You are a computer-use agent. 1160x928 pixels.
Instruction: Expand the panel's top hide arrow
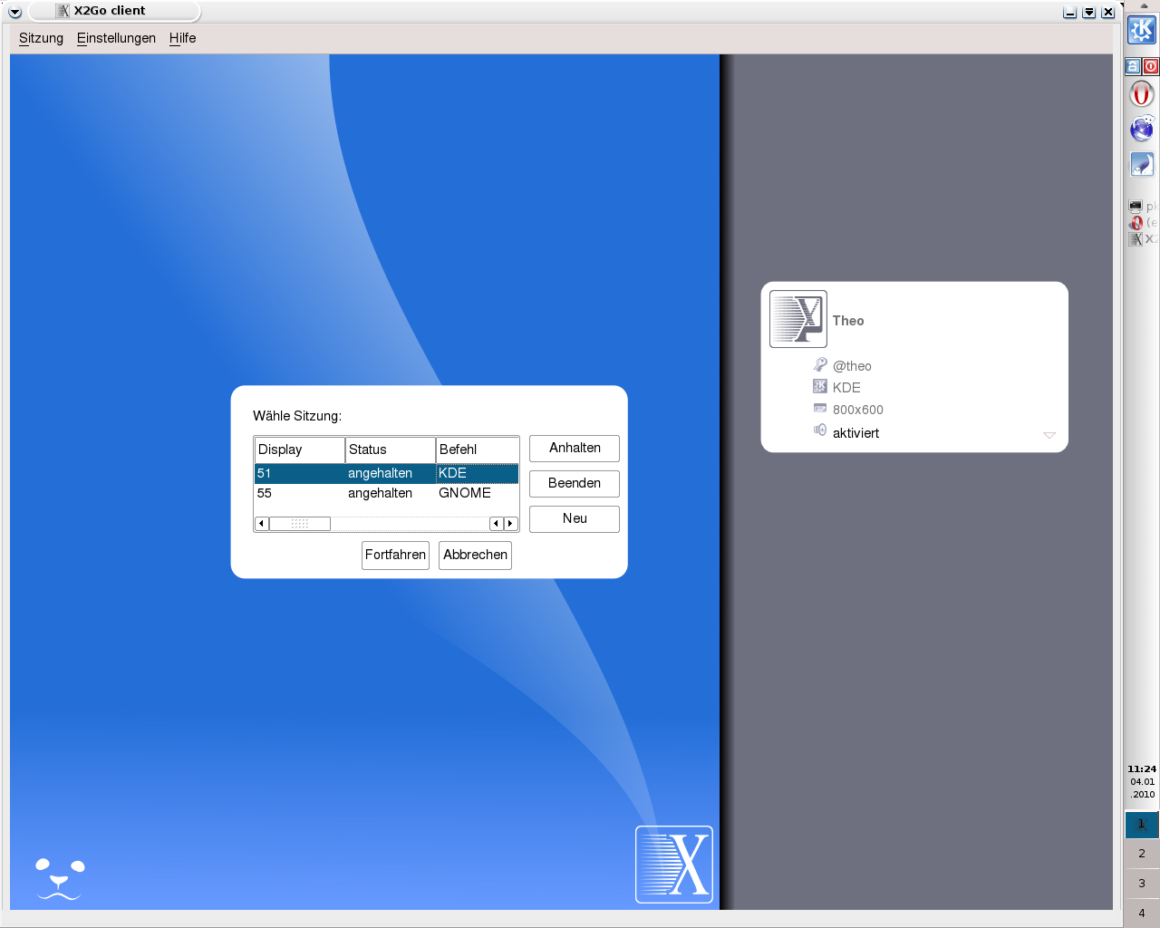[x=1144, y=5]
